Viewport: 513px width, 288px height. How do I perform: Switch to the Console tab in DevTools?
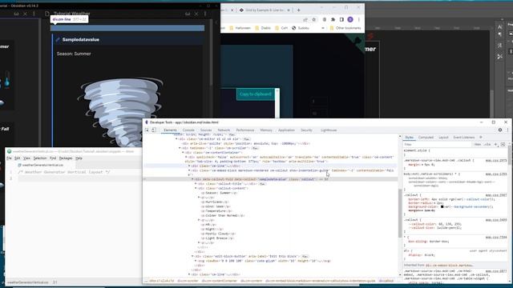(x=188, y=130)
